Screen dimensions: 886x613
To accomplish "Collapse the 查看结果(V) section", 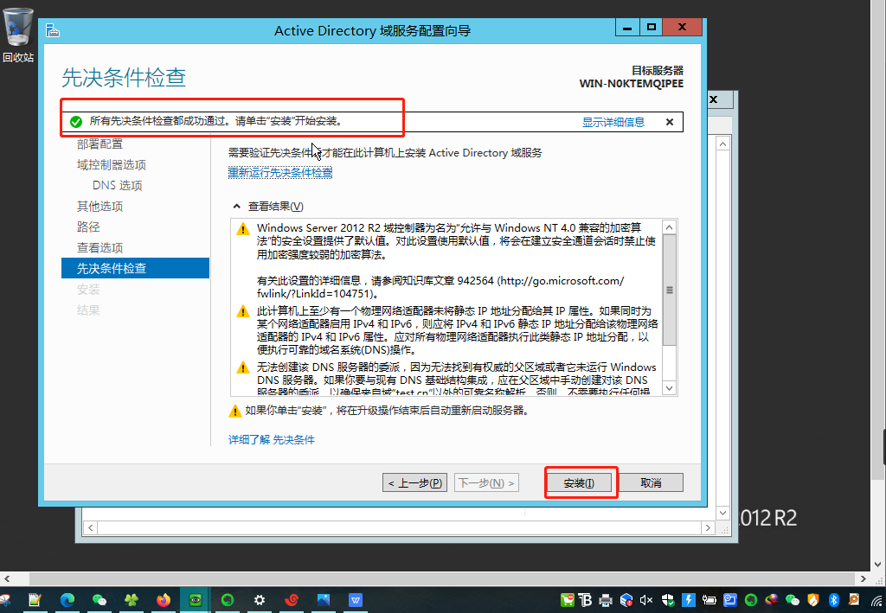I will [x=237, y=207].
